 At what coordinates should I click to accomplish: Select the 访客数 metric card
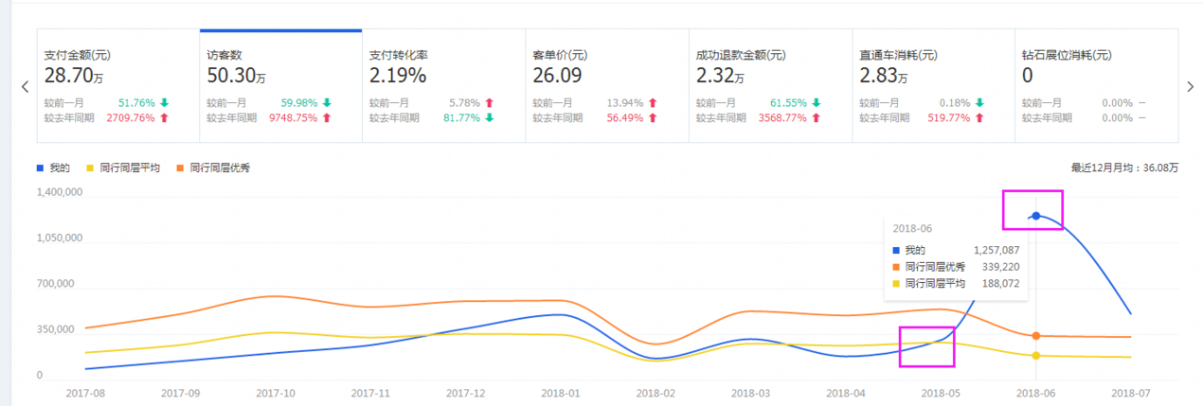[x=280, y=86]
